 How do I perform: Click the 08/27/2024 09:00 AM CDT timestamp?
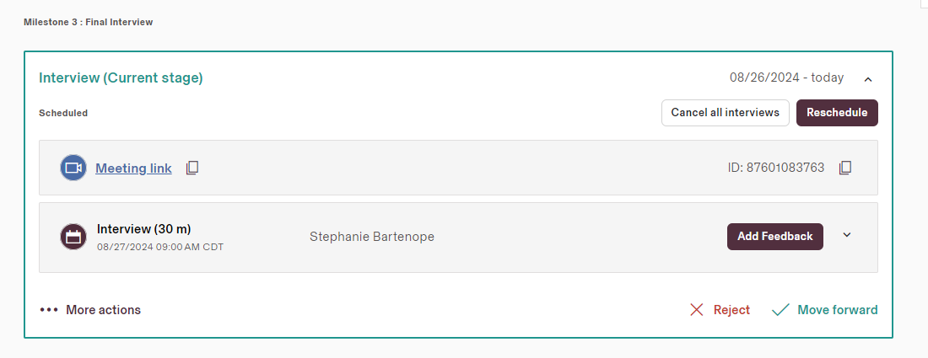pos(160,247)
